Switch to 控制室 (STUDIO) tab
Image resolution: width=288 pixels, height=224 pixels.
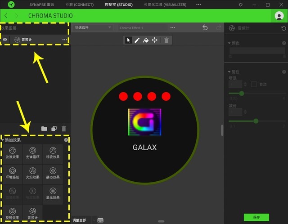click(x=119, y=4)
